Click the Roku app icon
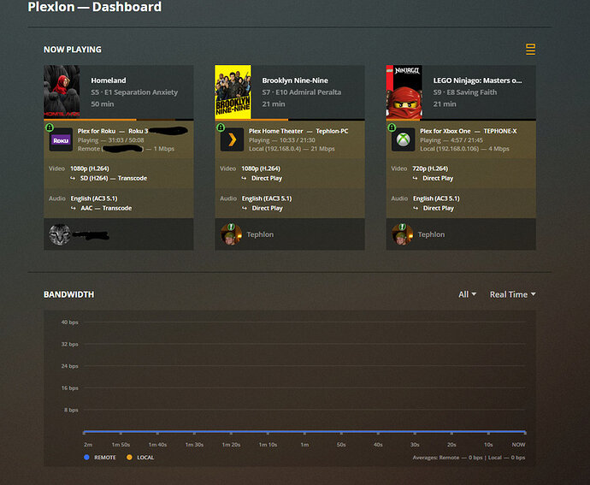 pos(61,140)
